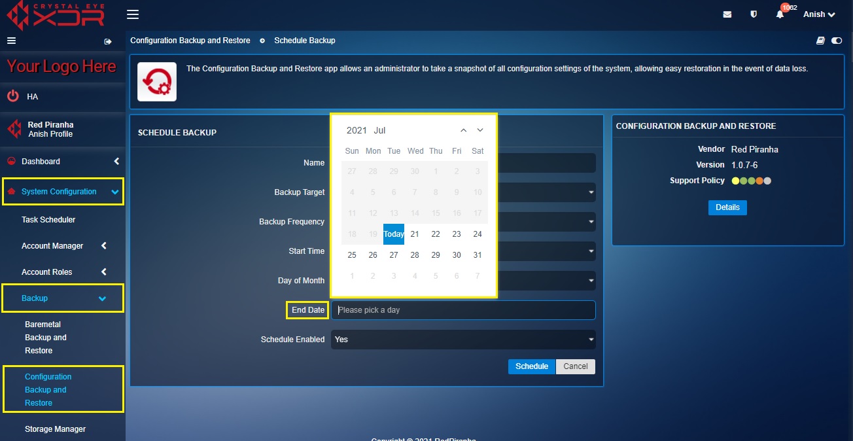Click the year 2021 in calendar
The image size is (853, 441).
(x=357, y=130)
